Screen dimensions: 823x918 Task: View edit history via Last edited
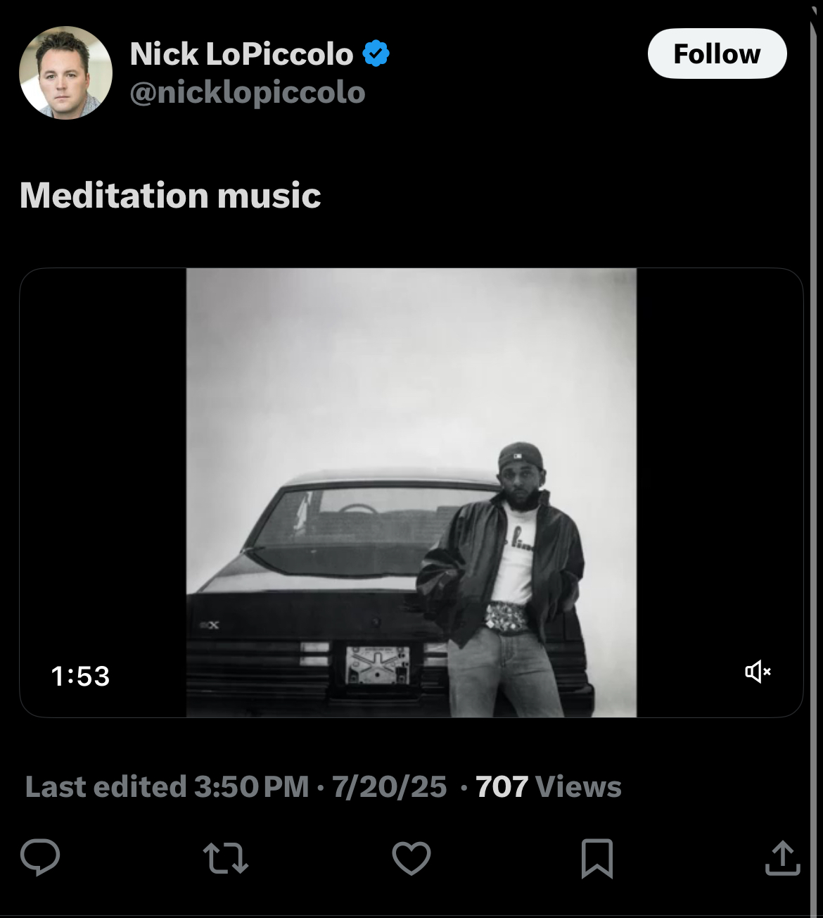pos(106,786)
